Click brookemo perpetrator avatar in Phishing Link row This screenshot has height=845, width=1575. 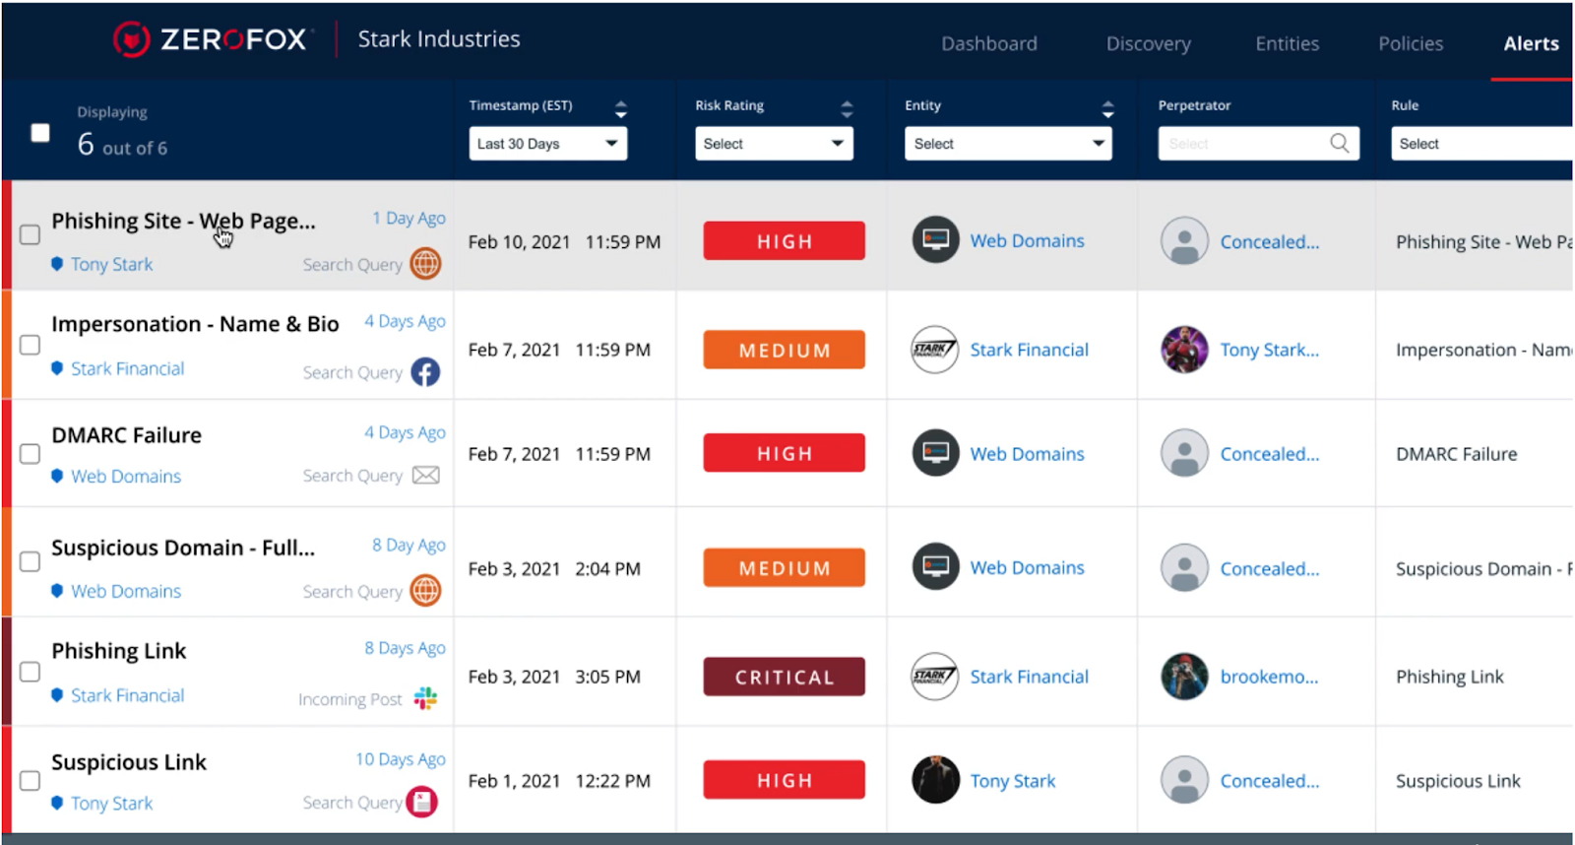1184,677
